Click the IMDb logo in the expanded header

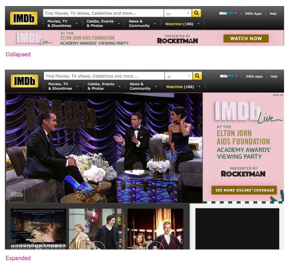25,81
